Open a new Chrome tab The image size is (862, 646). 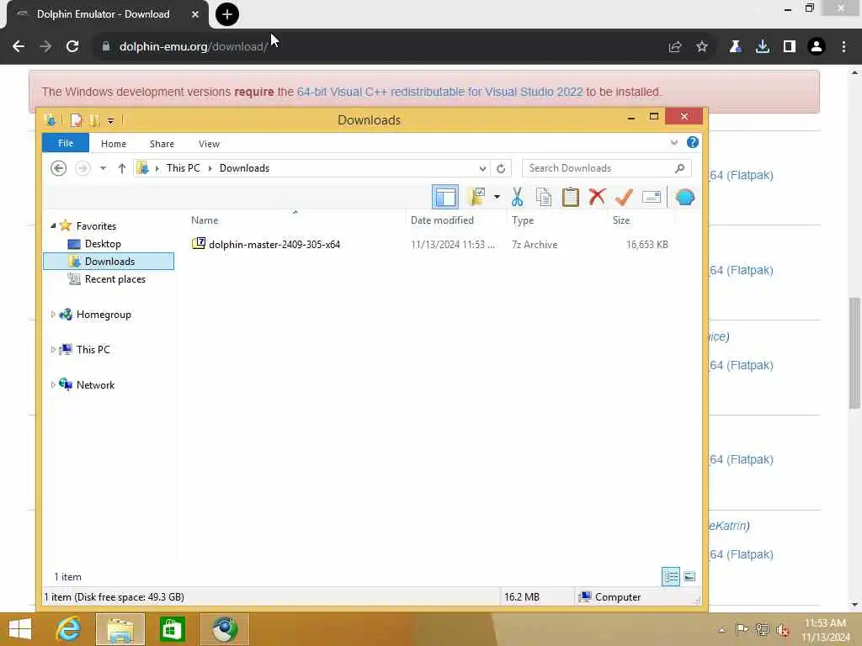tap(227, 14)
